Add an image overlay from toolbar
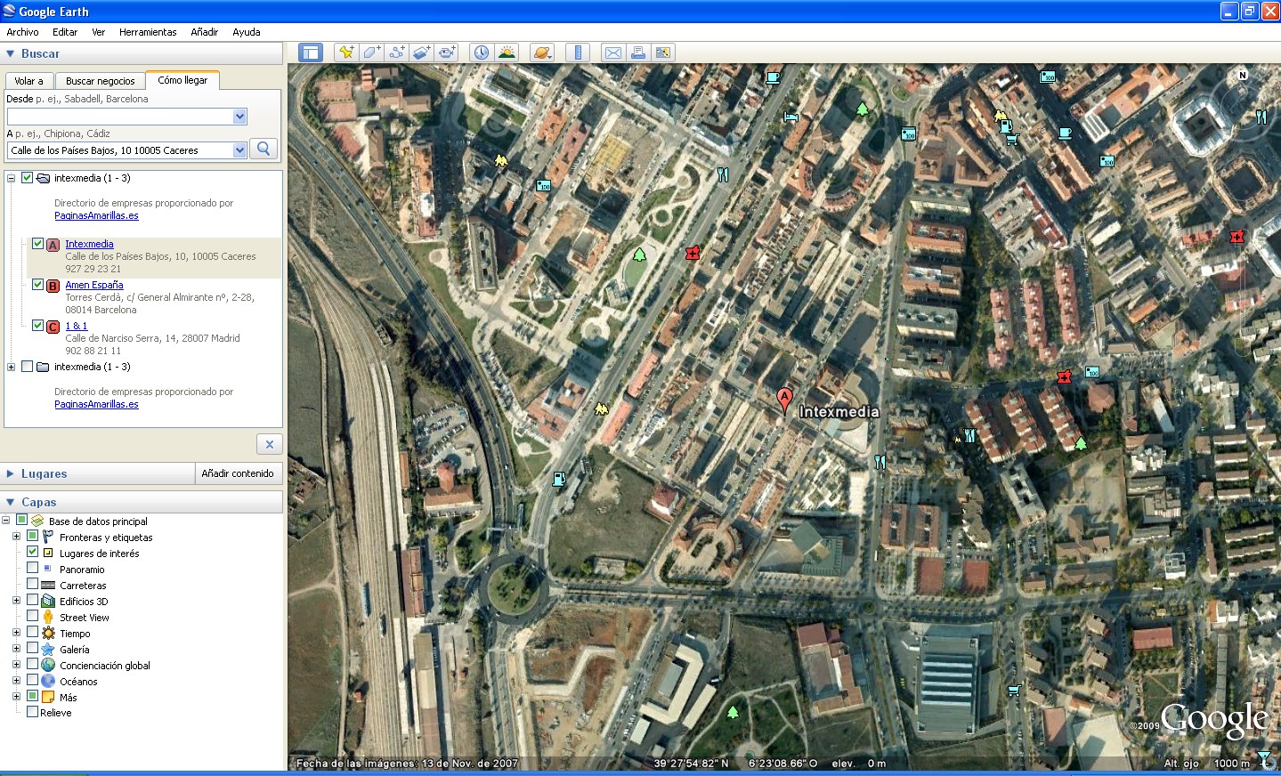Screen dimensions: 1281x776 click(x=421, y=53)
